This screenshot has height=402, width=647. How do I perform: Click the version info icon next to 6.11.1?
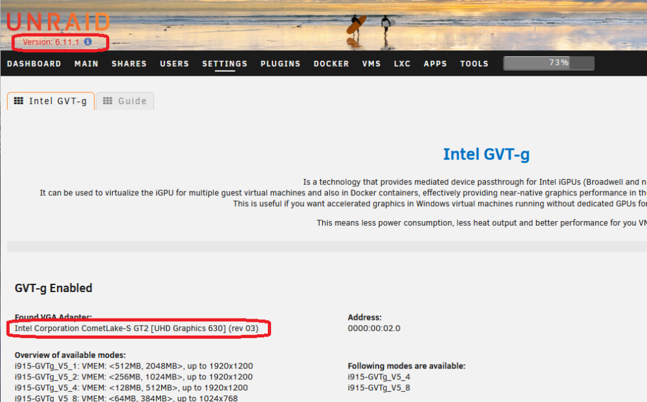pos(88,41)
